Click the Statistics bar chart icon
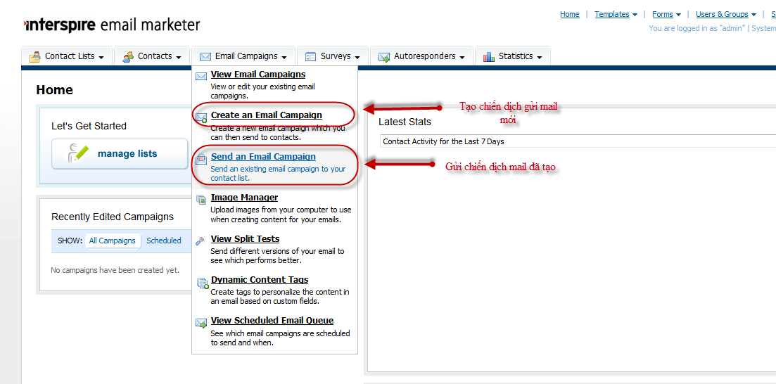776x384 pixels. [x=489, y=57]
